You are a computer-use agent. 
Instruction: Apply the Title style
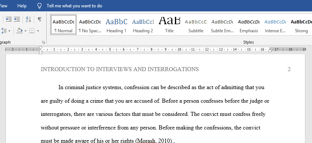coord(169,25)
